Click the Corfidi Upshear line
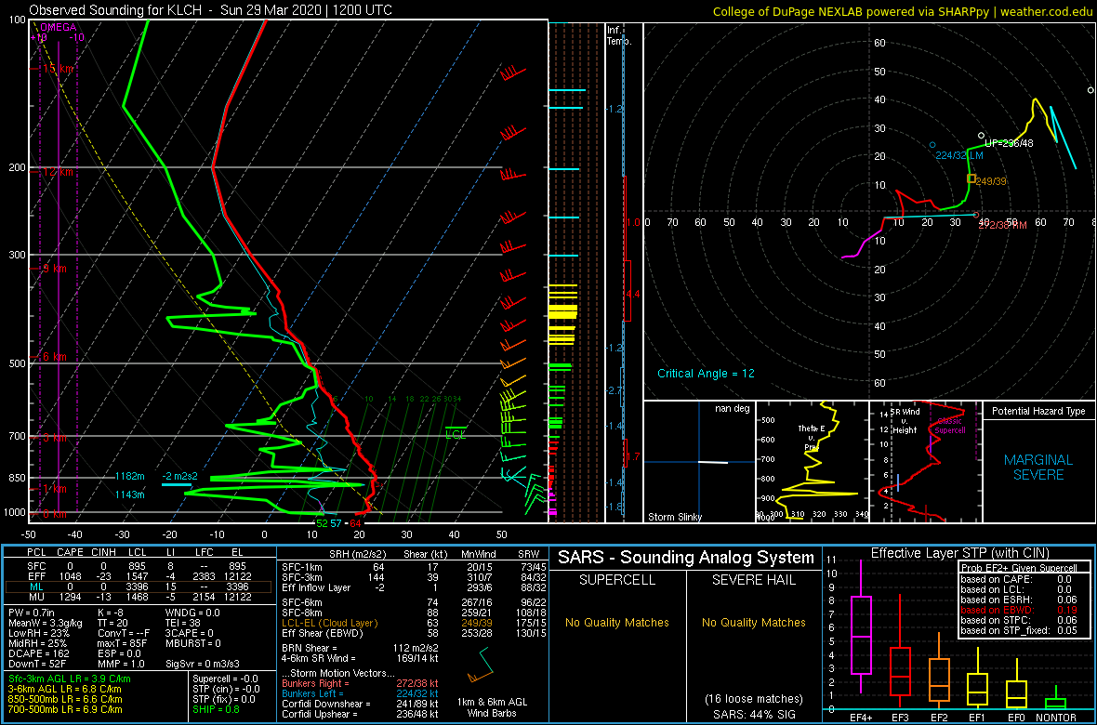This screenshot has width=1097, height=725. coord(360,715)
